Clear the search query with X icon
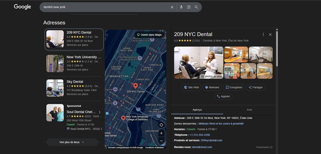This screenshot has width=321, height=154. coord(172,7)
